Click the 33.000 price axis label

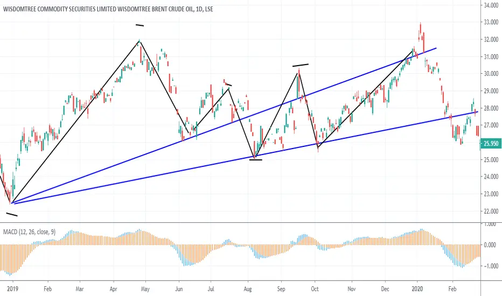coord(491,22)
